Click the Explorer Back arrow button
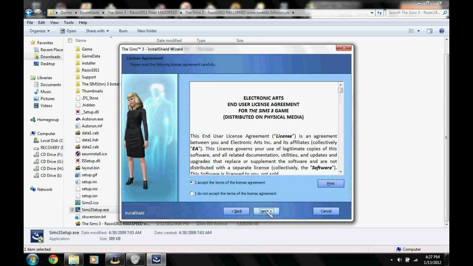The width and height of the screenshot is (473, 266). pos(29,13)
